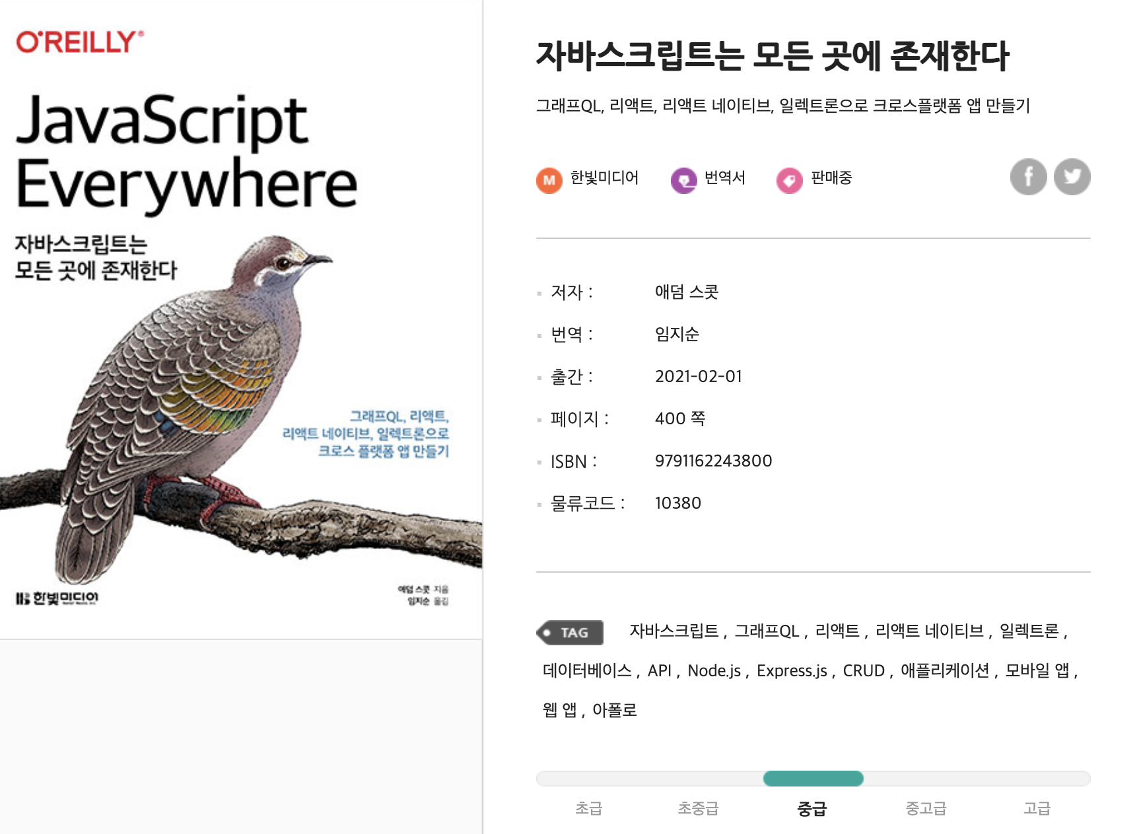This screenshot has height=834, width=1141.
Task: Click the 한빛미디어 logo on book cover
Action: [x=57, y=598]
